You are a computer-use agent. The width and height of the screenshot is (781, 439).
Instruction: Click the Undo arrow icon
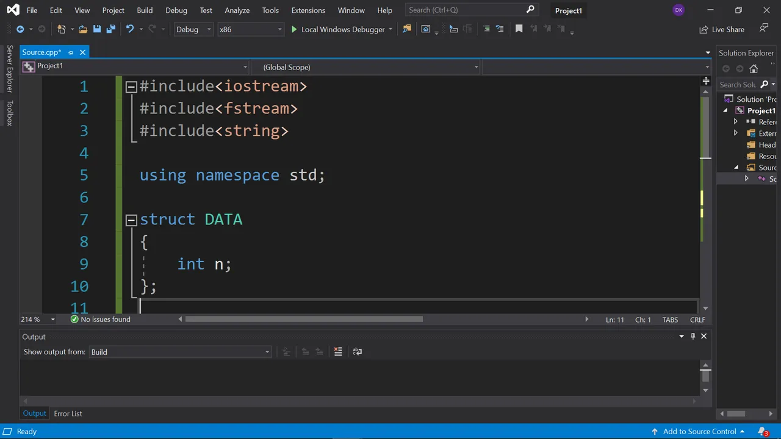click(129, 29)
